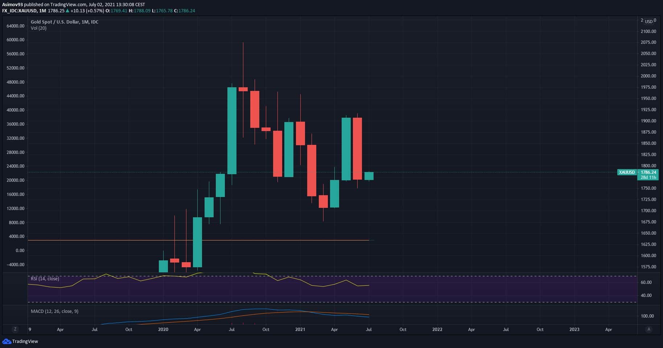Screen dimensions: 663x348
Task: Click the XAUUSD current price tag
Action: pyautogui.click(x=626, y=172)
